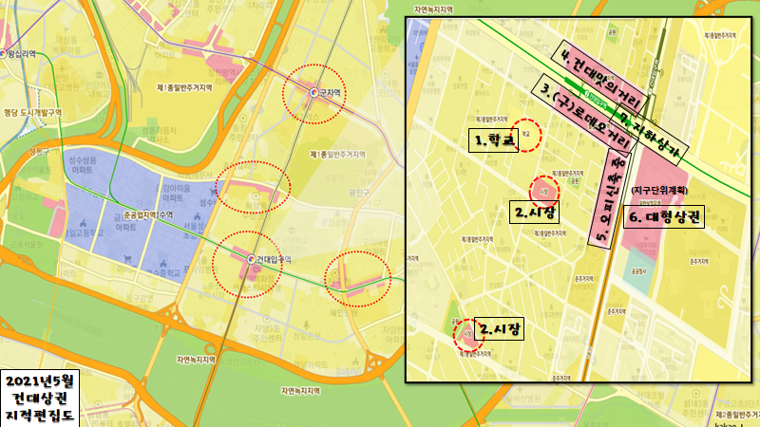Click the school icon above 일고등학교
The image size is (760, 427).
click(x=84, y=224)
